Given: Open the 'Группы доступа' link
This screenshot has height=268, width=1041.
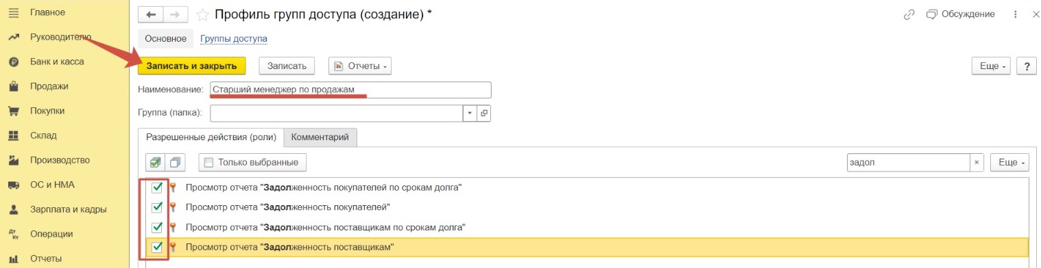Looking at the screenshot, I should (x=234, y=39).
